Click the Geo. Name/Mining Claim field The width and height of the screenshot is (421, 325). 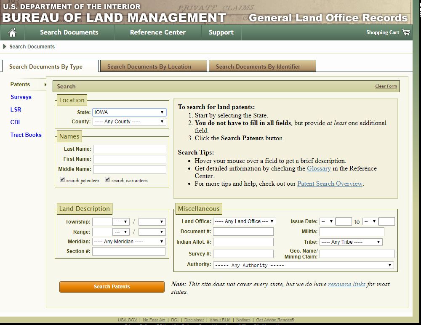coord(357,254)
